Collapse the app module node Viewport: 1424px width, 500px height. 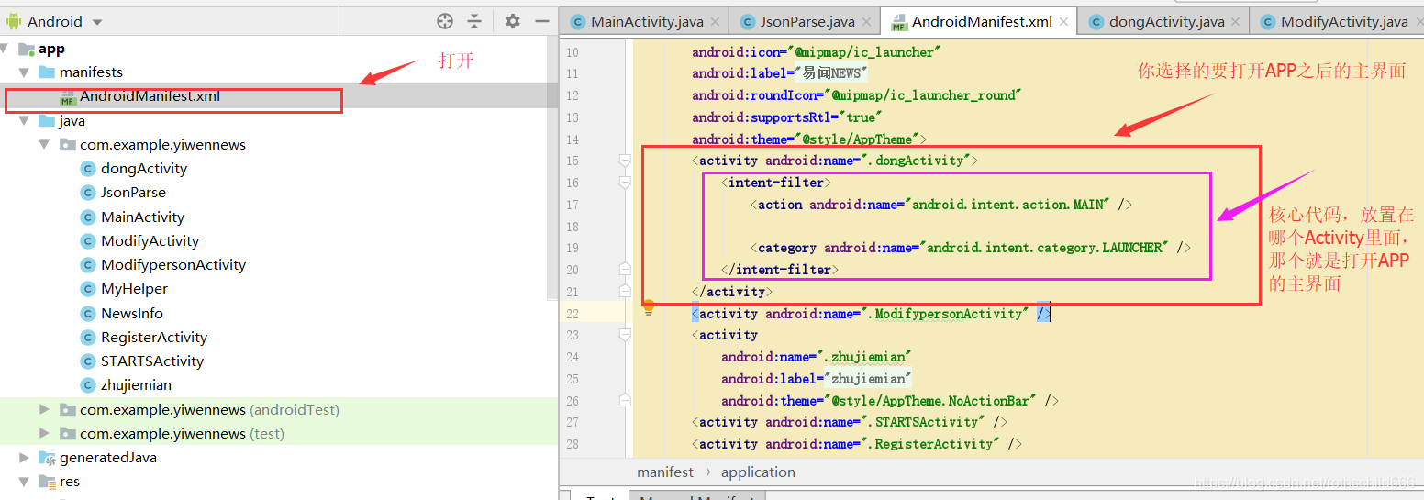[5, 49]
